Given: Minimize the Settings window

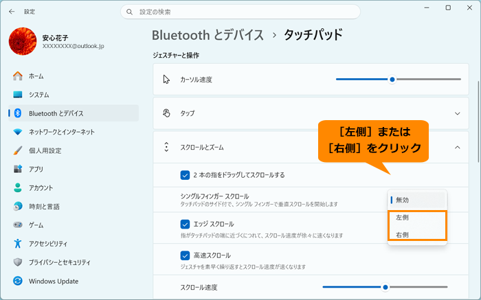Looking at the screenshot, I should (427, 8).
